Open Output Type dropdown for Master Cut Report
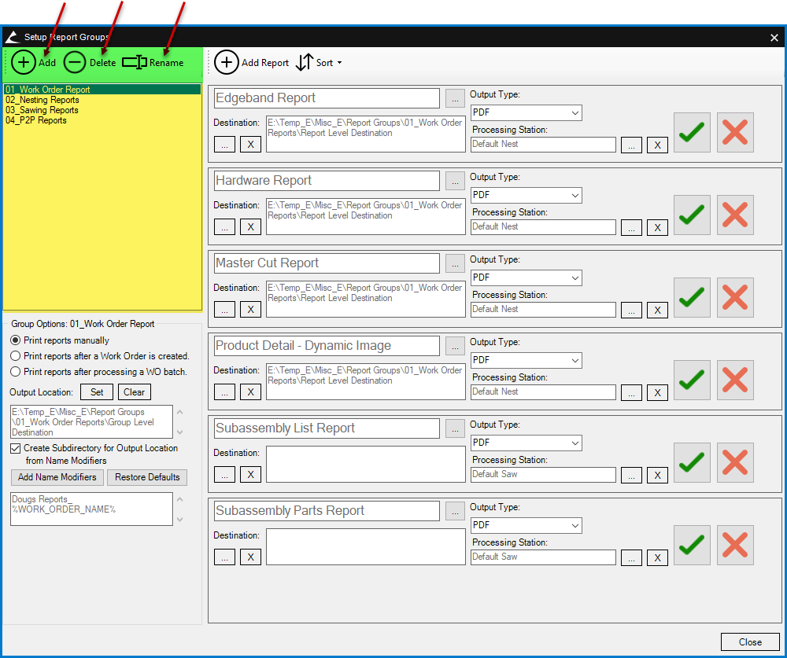The image size is (787, 658). tap(526, 278)
